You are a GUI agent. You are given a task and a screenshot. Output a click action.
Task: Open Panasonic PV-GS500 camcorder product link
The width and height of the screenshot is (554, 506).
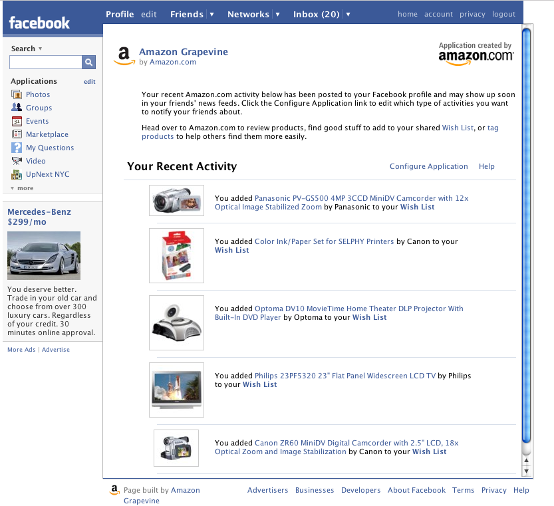342,203
